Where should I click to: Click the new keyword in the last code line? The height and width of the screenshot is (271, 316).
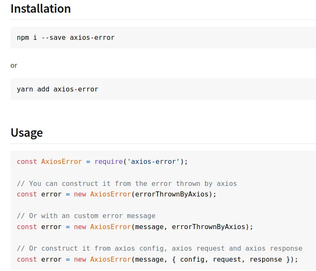80,259
